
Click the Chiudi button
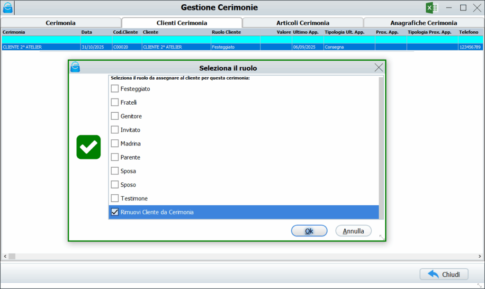[x=444, y=274]
